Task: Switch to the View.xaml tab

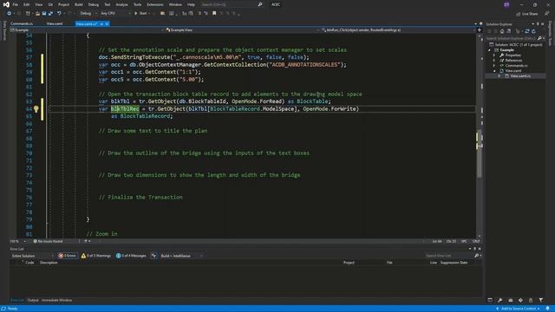Action: pyautogui.click(x=55, y=23)
